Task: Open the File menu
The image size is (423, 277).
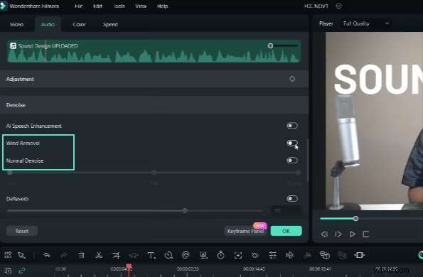Action: point(79,6)
